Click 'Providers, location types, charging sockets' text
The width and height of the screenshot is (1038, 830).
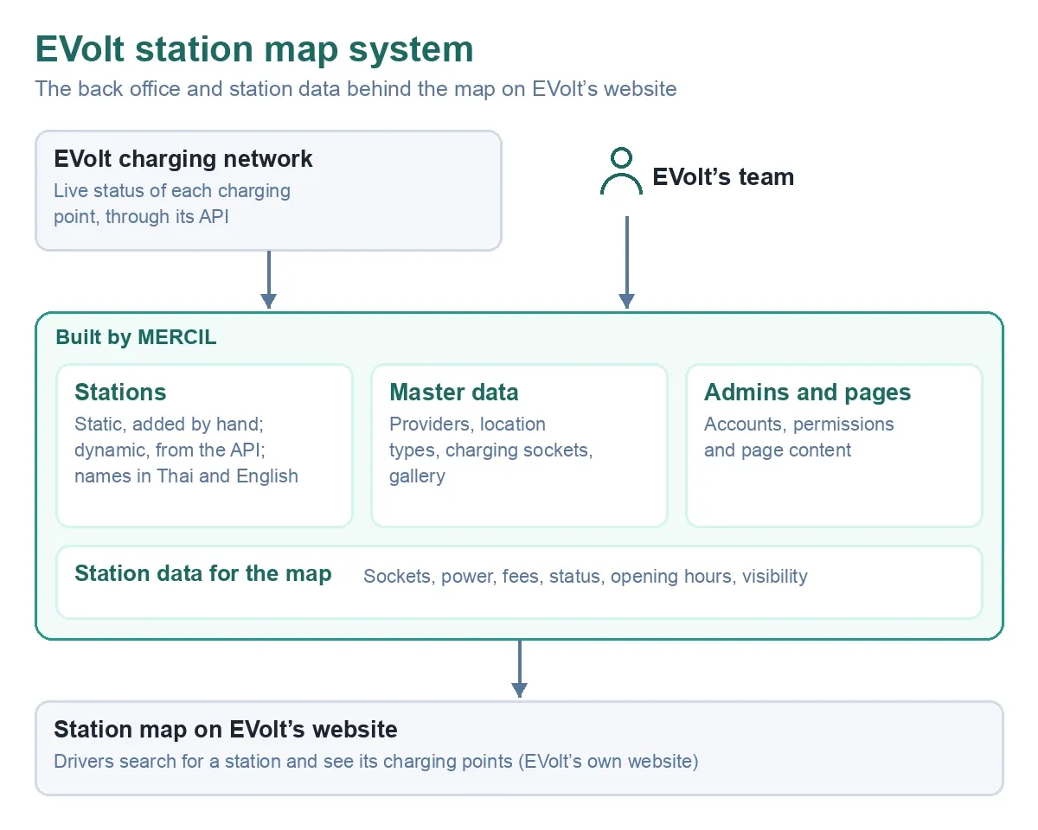tap(491, 450)
